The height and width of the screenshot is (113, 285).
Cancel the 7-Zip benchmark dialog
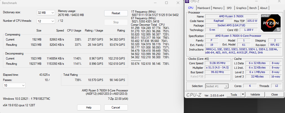[116, 107]
